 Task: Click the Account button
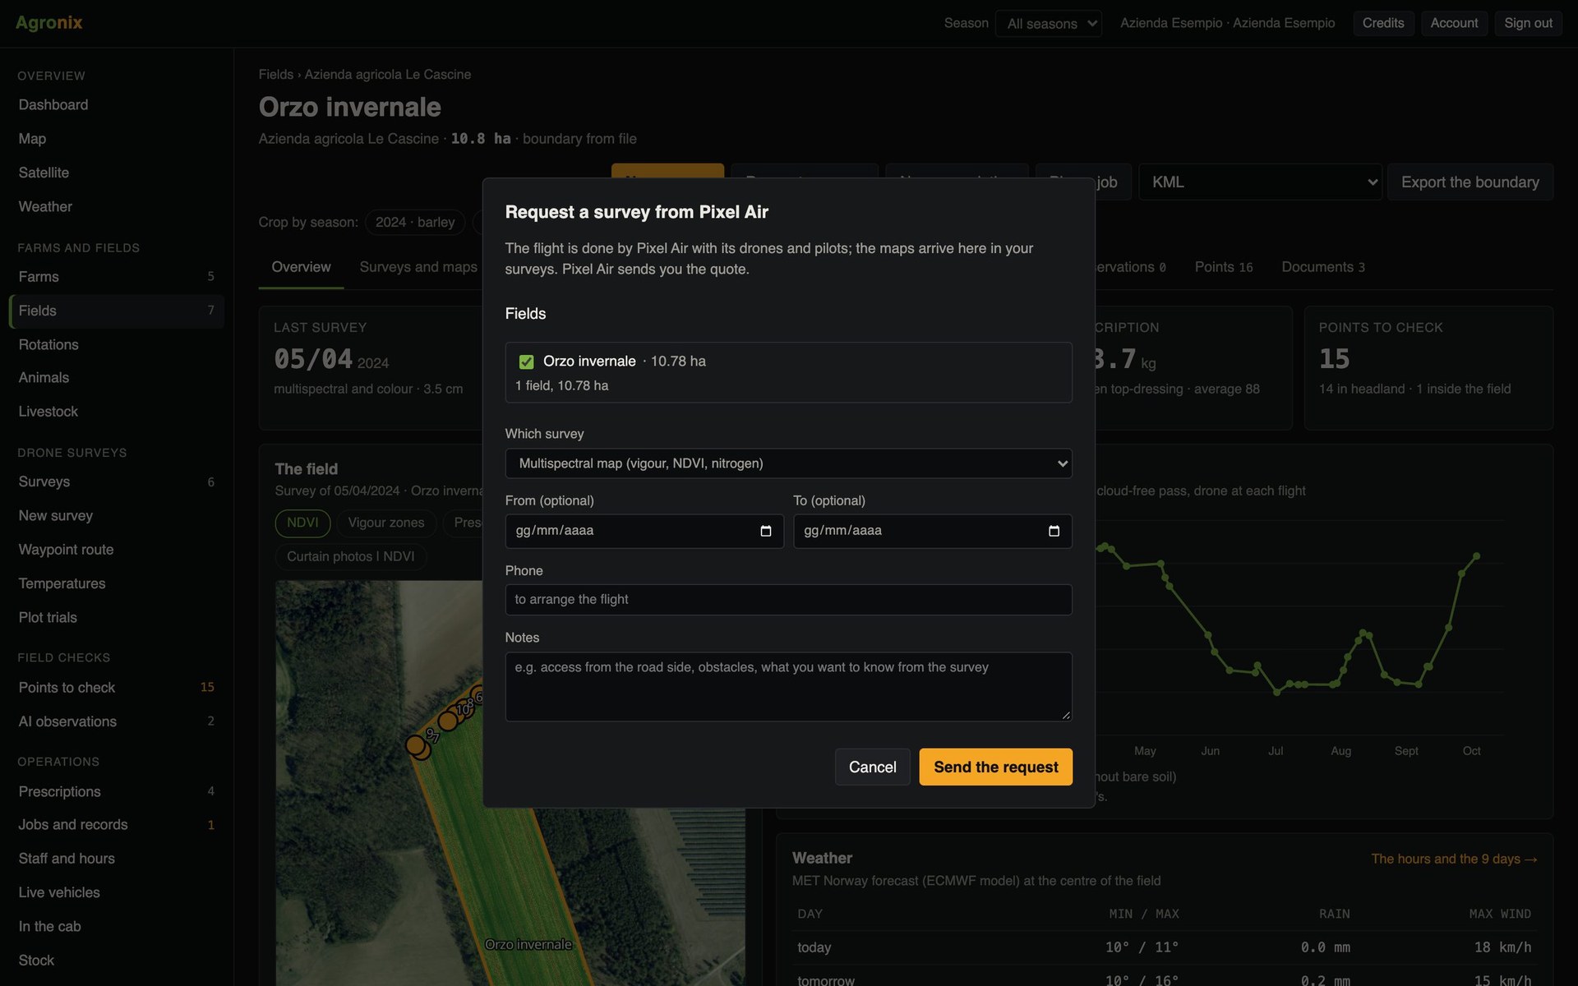[1454, 23]
